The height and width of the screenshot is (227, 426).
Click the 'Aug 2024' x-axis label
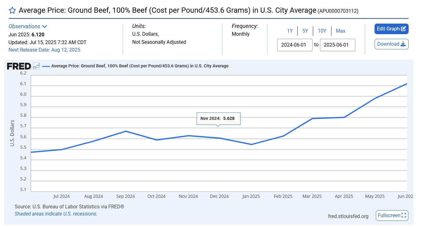(x=93, y=196)
